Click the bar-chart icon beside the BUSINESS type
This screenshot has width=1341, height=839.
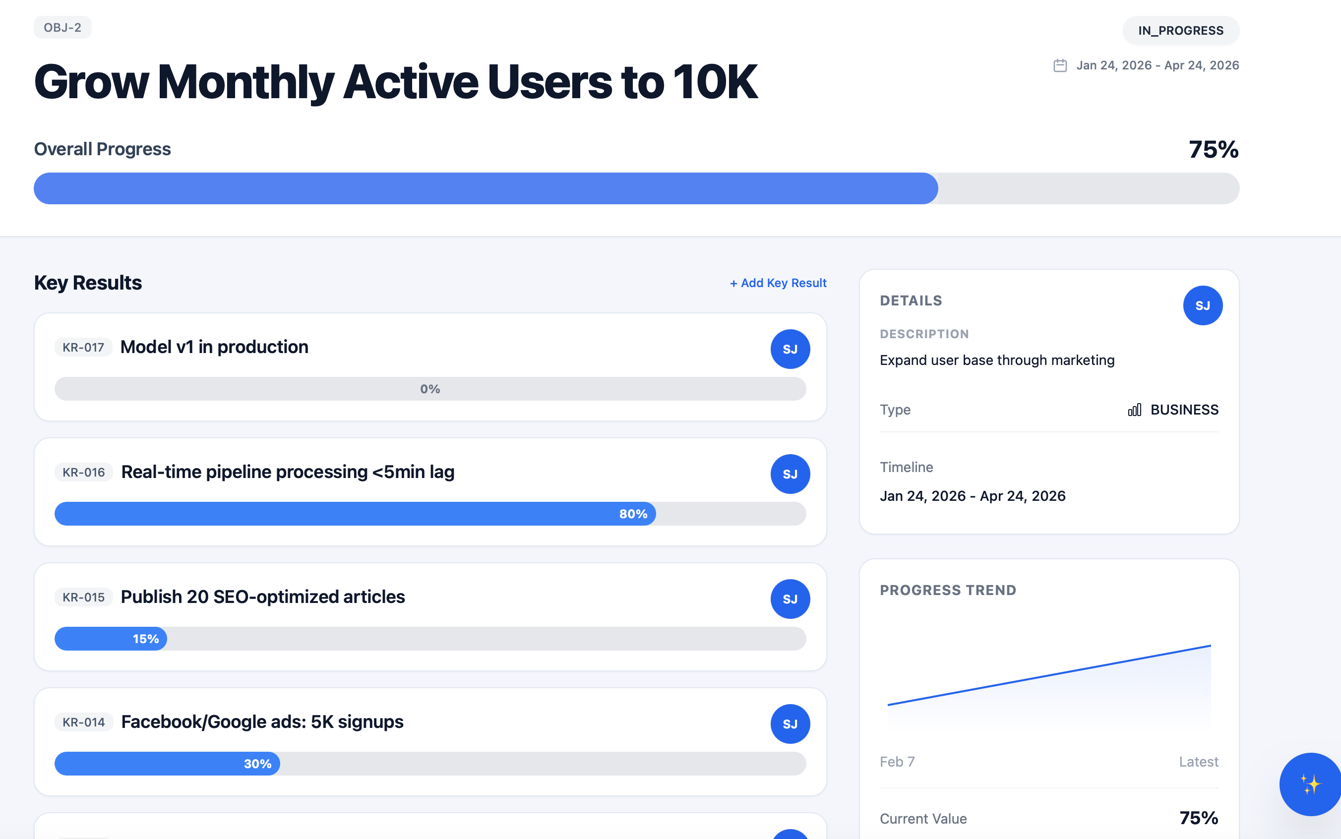[1134, 410]
